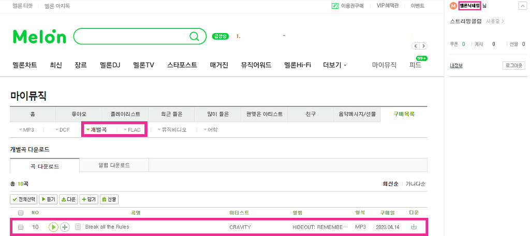This screenshot has width=530, height=236.
Task: Click the 전체선택 select-all button
Action: pos(23,199)
